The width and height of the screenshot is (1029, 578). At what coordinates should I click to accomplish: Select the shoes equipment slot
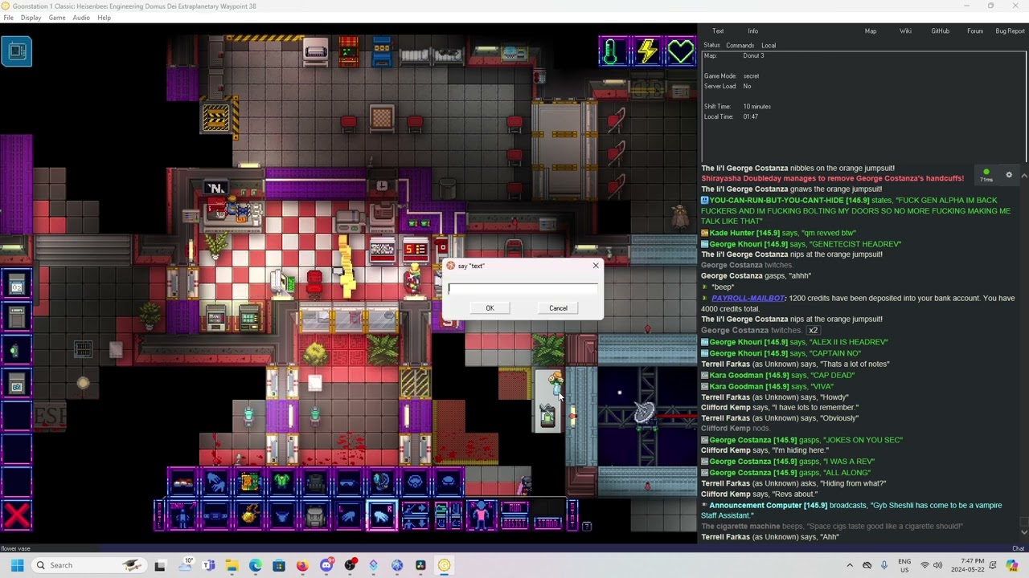[x=182, y=482]
